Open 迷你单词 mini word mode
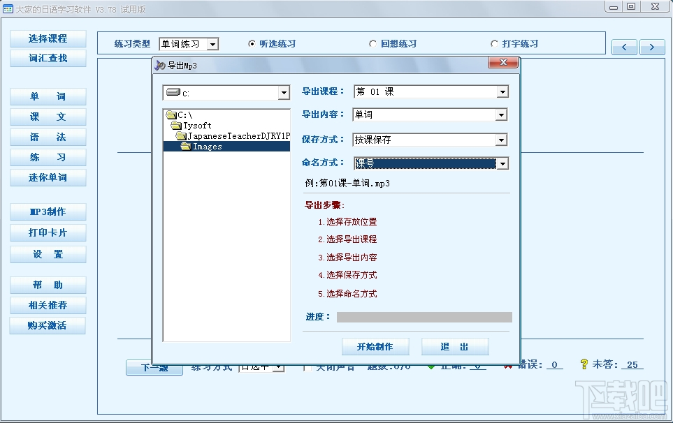 pyautogui.click(x=48, y=177)
